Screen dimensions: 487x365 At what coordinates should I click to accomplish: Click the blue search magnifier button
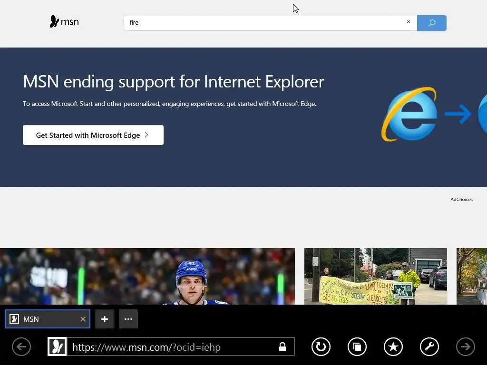click(x=432, y=23)
